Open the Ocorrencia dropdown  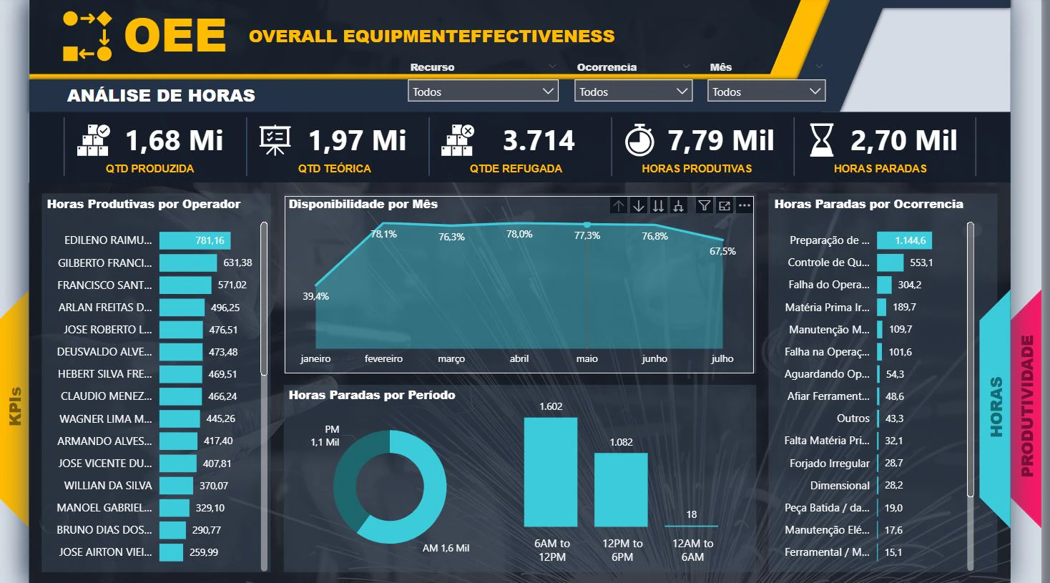pos(634,91)
